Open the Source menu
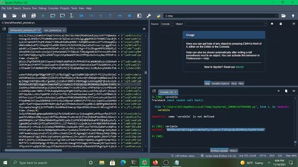The width and height of the screenshot is (298, 167). click(27, 8)
